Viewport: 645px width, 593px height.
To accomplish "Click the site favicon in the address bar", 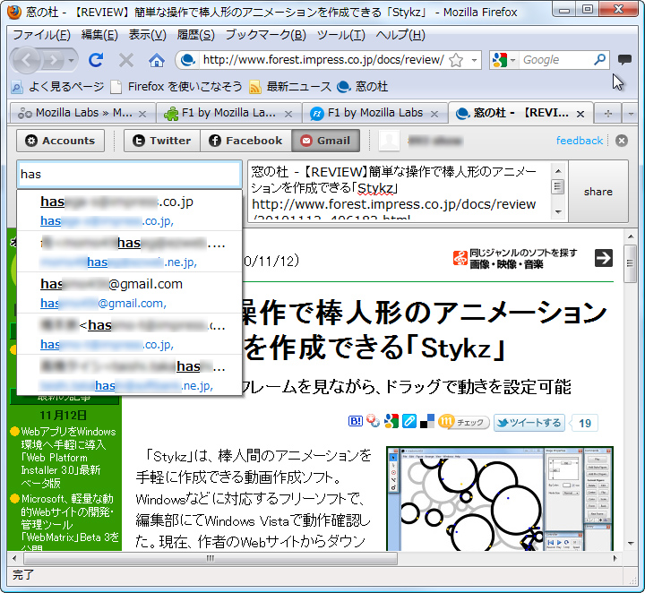I will click(x=188, y=60).
